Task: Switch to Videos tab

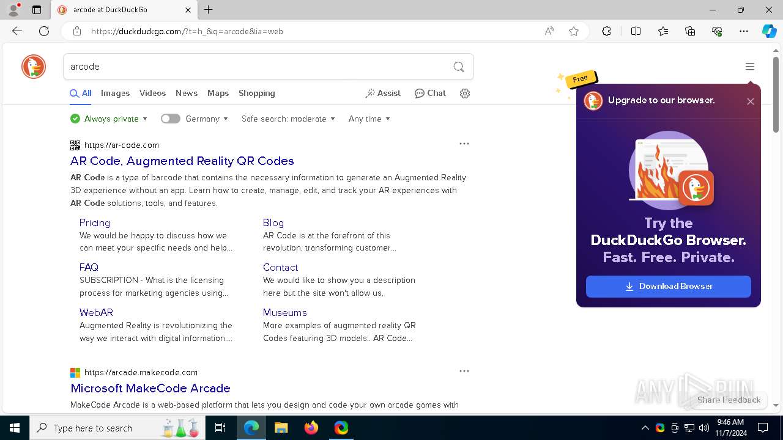Action: [152, 94]
